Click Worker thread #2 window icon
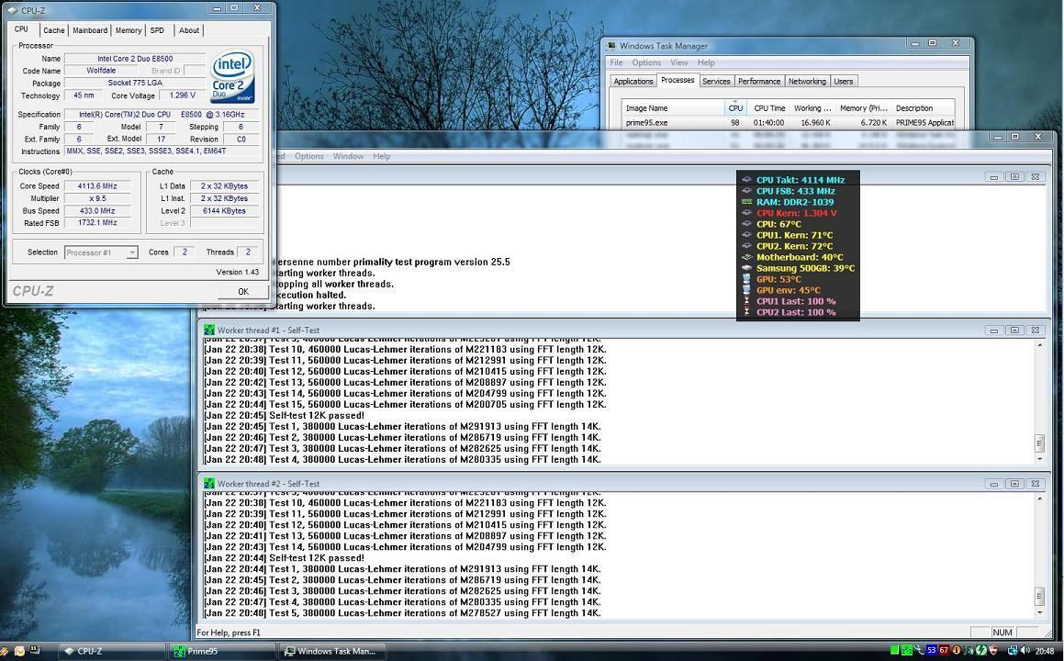Viewport: 1064px width, 661px height. pyautogui.click(x=209, y=483)
